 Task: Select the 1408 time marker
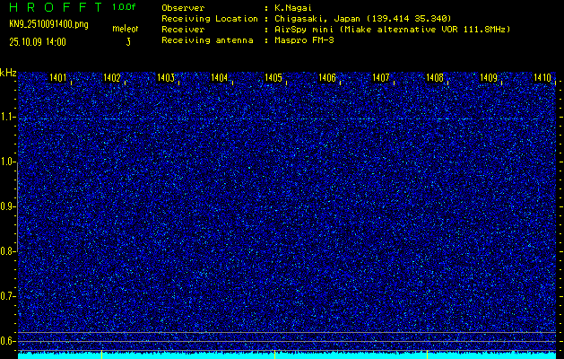(x=435, y=79)
